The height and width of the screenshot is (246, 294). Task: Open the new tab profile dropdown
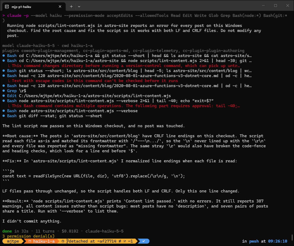pyautogui.click(x=79, y=7)
